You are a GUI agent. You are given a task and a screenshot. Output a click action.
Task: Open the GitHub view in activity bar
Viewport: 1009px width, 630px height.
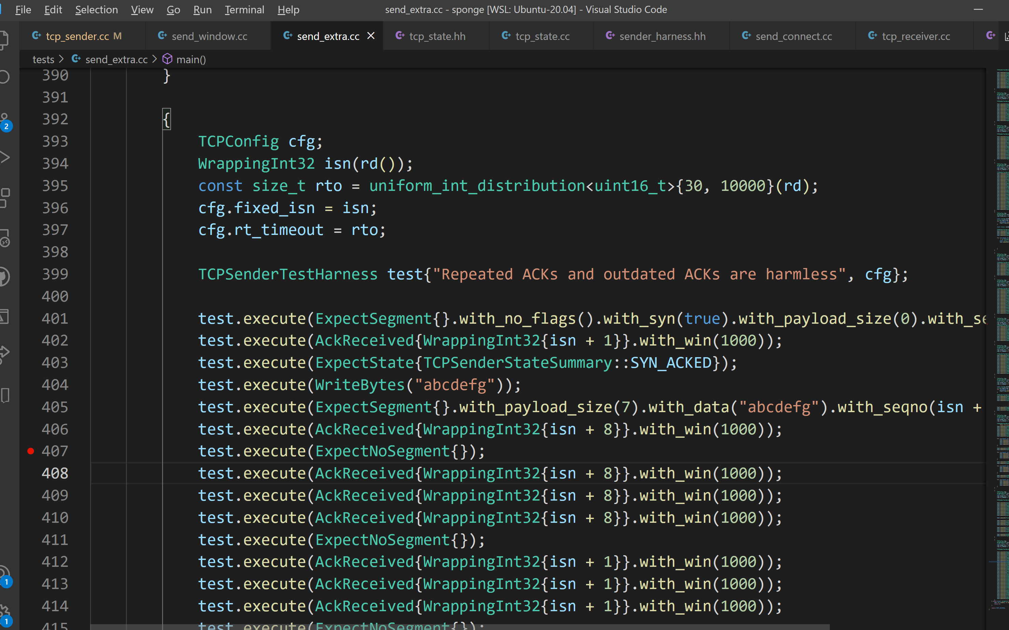4,277
